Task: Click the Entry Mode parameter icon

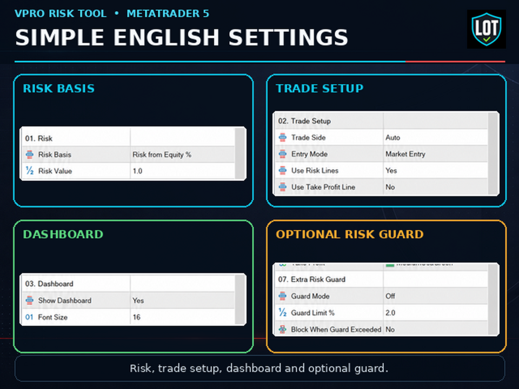Action: [282, 154]
